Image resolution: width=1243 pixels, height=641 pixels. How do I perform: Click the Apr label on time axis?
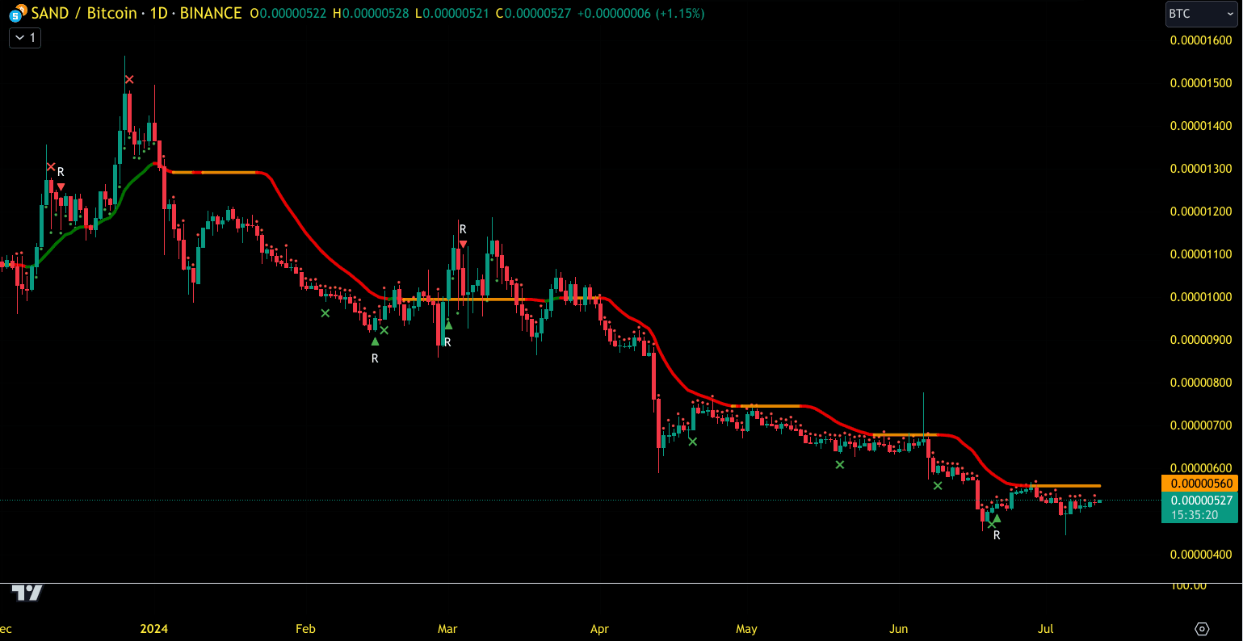599,629
